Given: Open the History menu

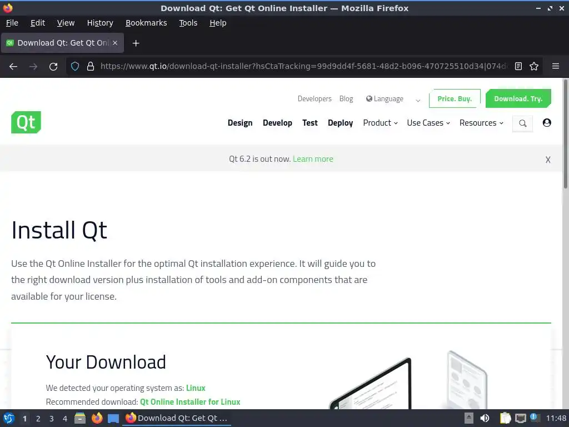Looking at the screenshot, I should point(100,23).
